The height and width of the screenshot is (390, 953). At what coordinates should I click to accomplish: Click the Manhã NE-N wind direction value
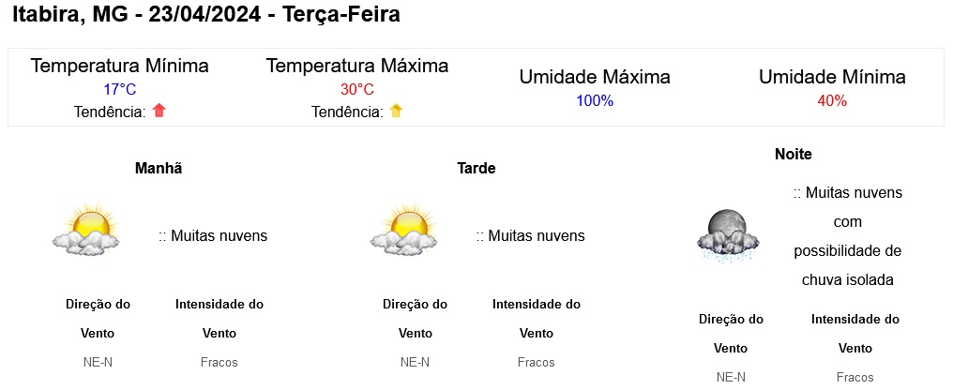pyautogui.click(x=98, y=363)
